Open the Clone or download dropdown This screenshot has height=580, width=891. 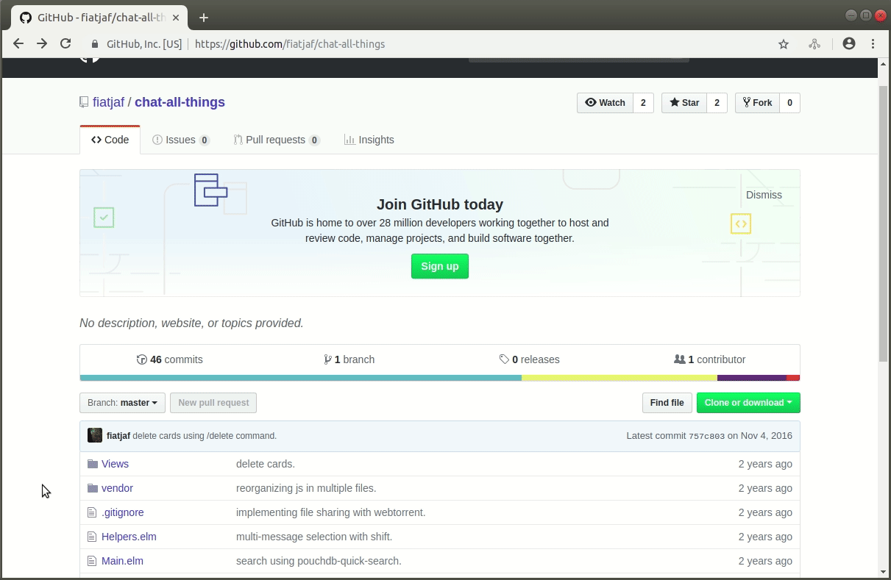748,403
